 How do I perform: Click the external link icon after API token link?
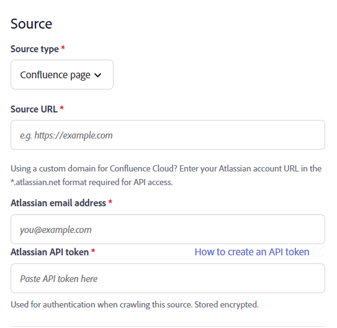(x=318, y=251)
